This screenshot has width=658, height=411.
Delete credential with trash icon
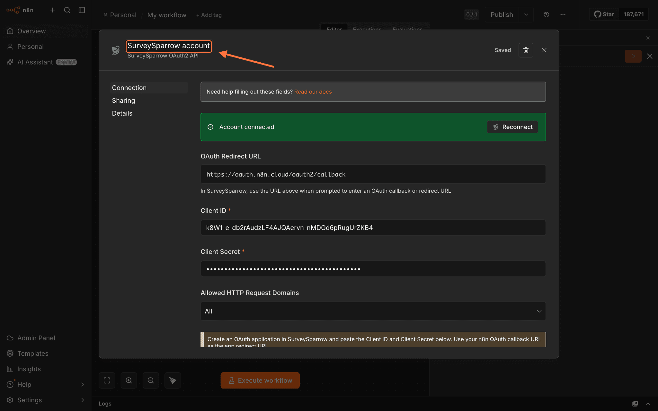coord(526,50)
